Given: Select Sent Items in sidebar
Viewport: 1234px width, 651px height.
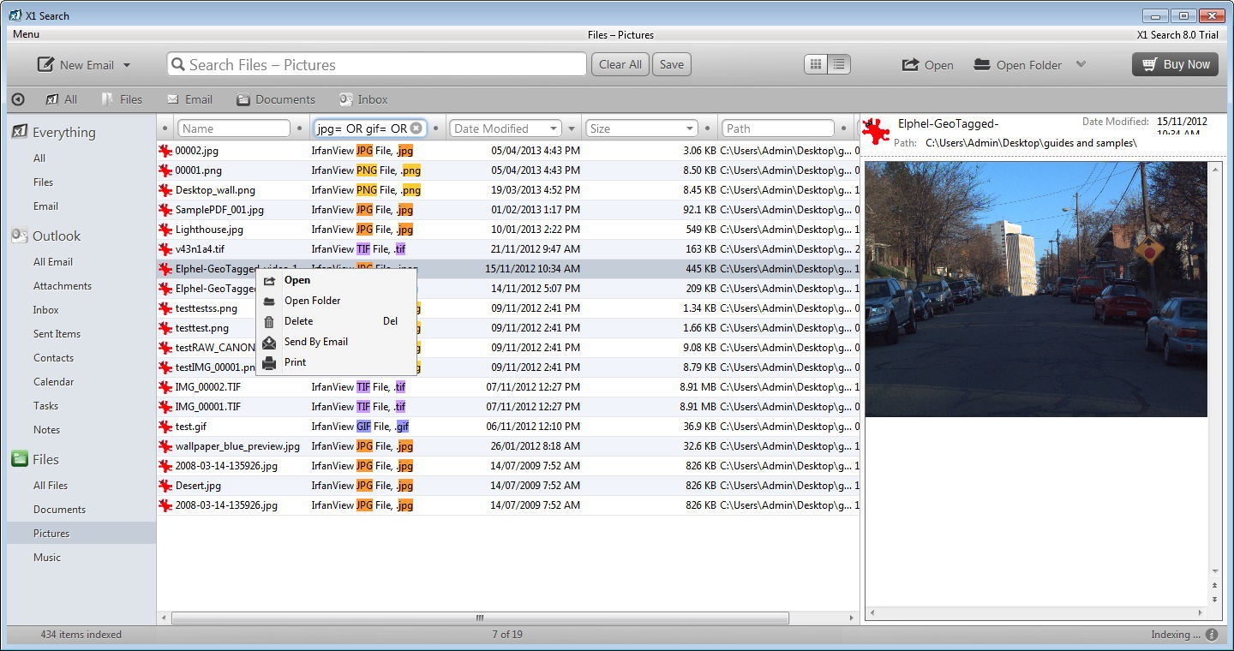Looking at the screenshot, I should click(x=57, y=334).
